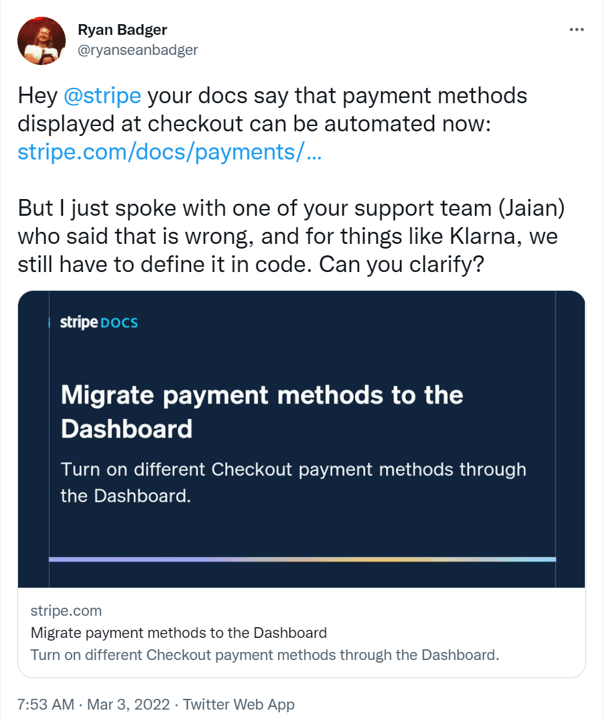Viewport: 613px width, 723px height.
Task: Click the large preview card headline in the image
Action: [x=261, y=411]
